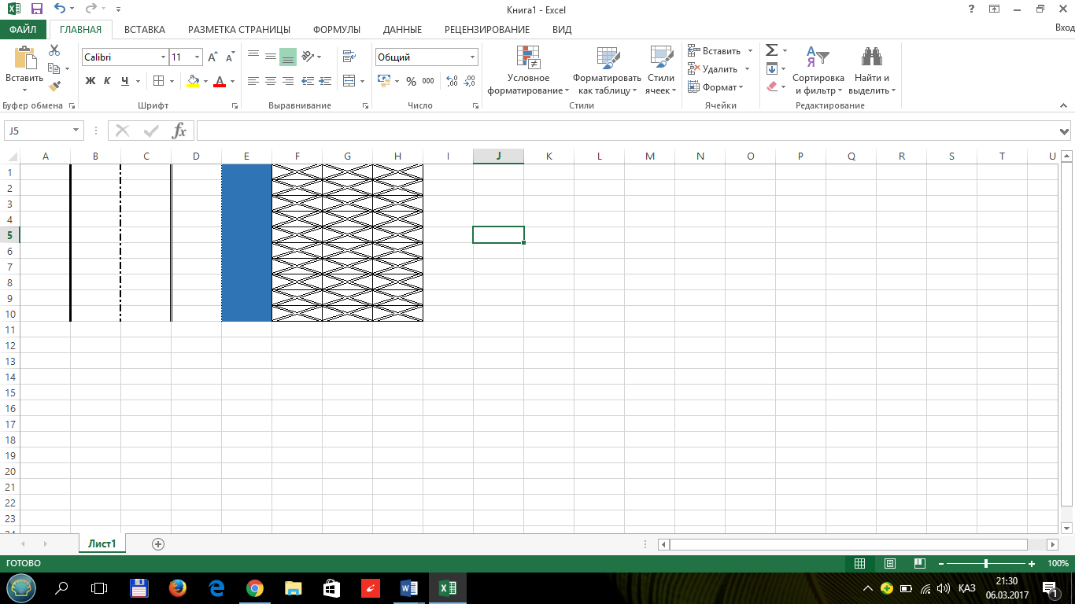Viewport: 1075px width, 604px height.
Task: Toggle italic formatting (К)
Action: point(107,81)
